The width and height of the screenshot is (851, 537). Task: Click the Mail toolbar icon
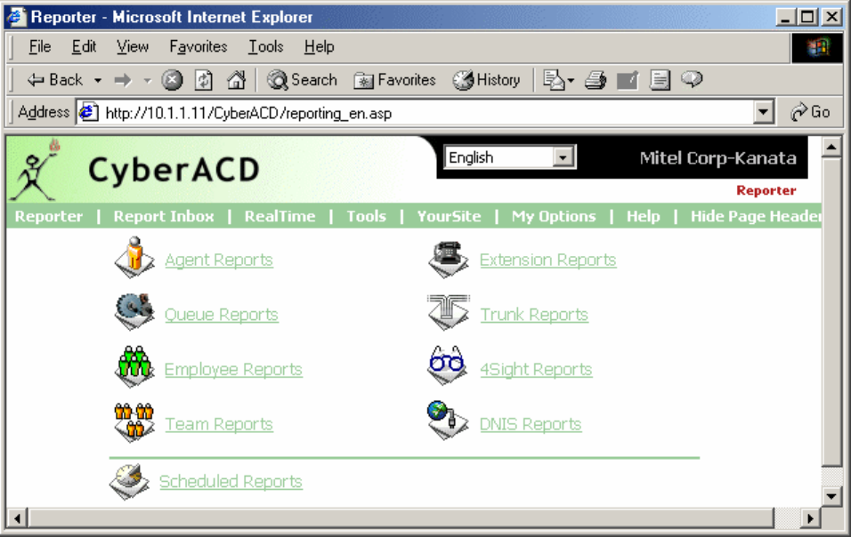[554, 80]
